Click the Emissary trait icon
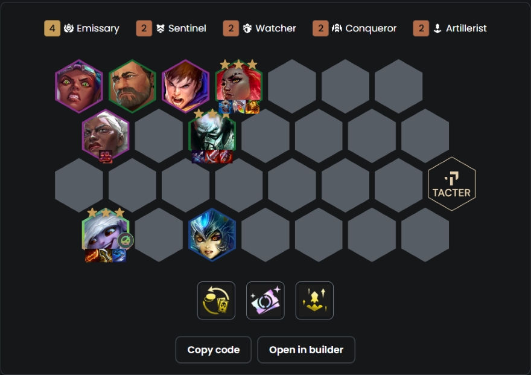The image size is (531, 375). [69, 28]
